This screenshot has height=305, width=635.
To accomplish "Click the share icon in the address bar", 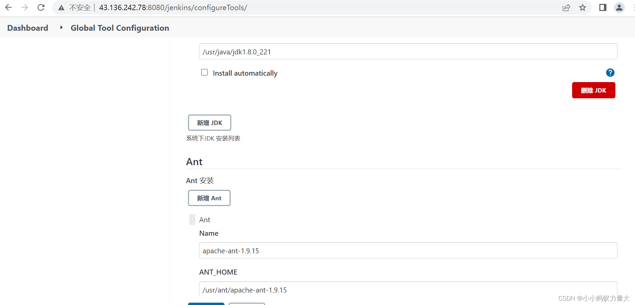I will pyautogui.click(x=566, y=7).
